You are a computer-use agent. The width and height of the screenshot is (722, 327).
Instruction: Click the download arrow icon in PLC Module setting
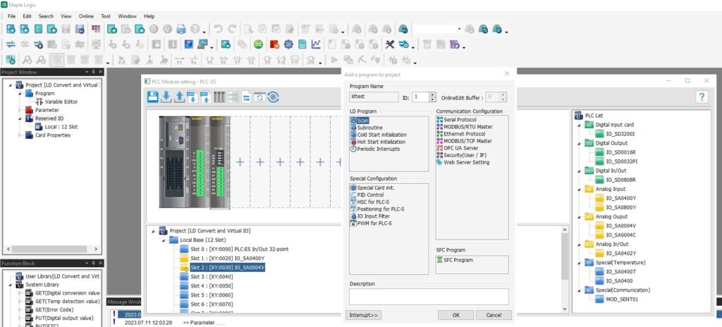[x=166, y=97]
